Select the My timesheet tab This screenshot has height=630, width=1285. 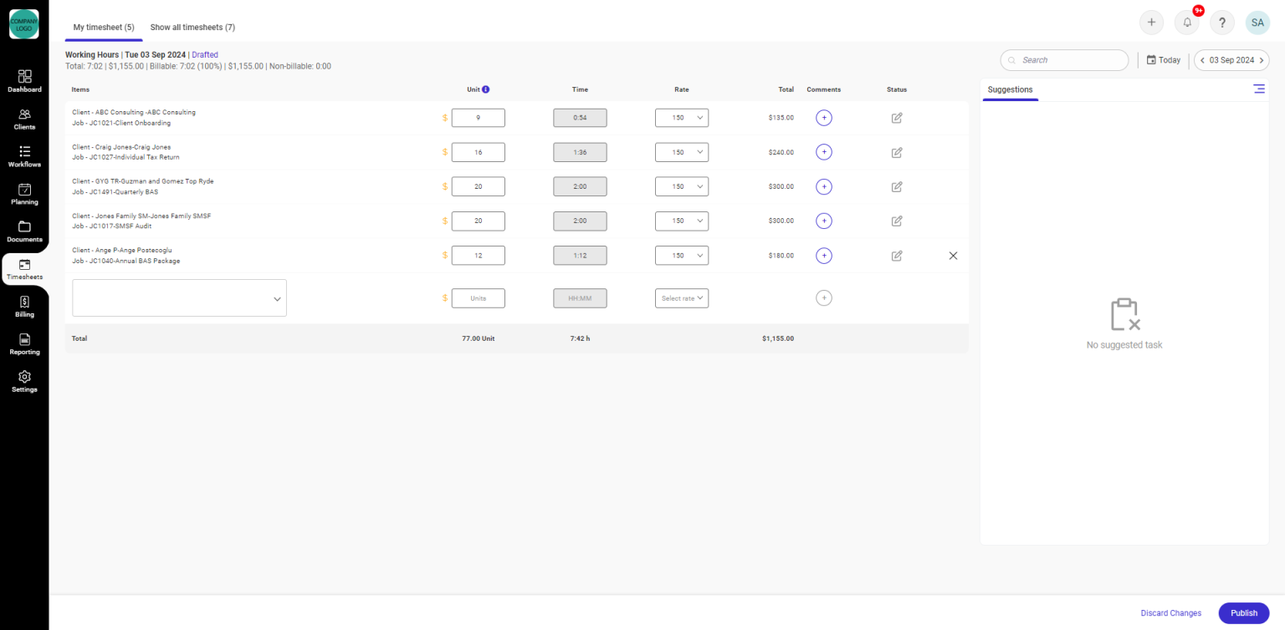[103, 27]
